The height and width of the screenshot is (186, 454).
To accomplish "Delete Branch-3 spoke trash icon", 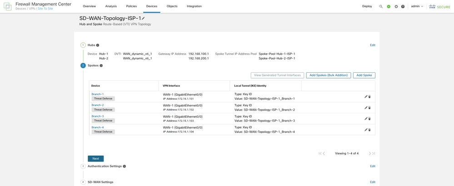I will coord(369,119).
